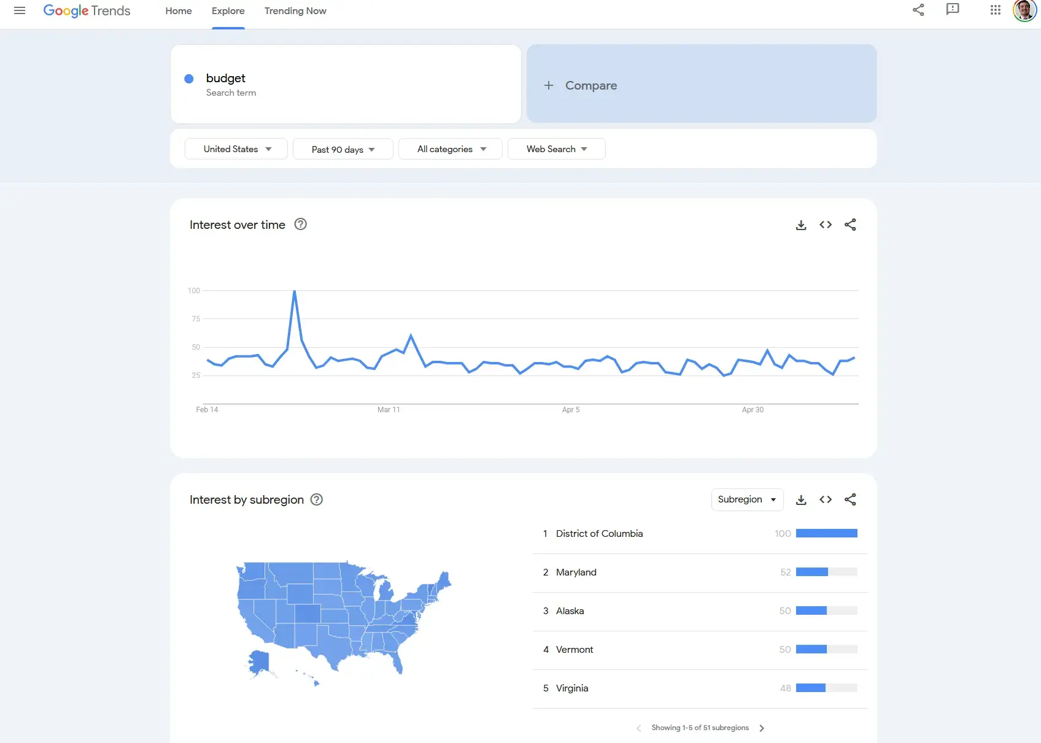Viewport: 1041px width, 743px height.
Task: Open the All categories dropdown
Action: coord(450,148)
